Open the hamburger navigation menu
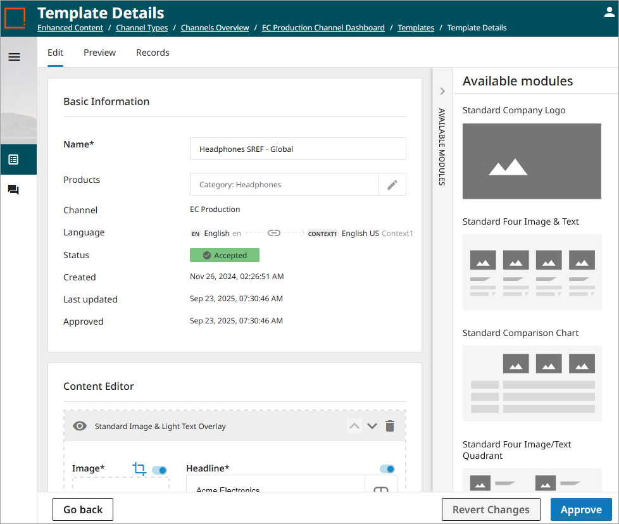 tap(14, 57)
